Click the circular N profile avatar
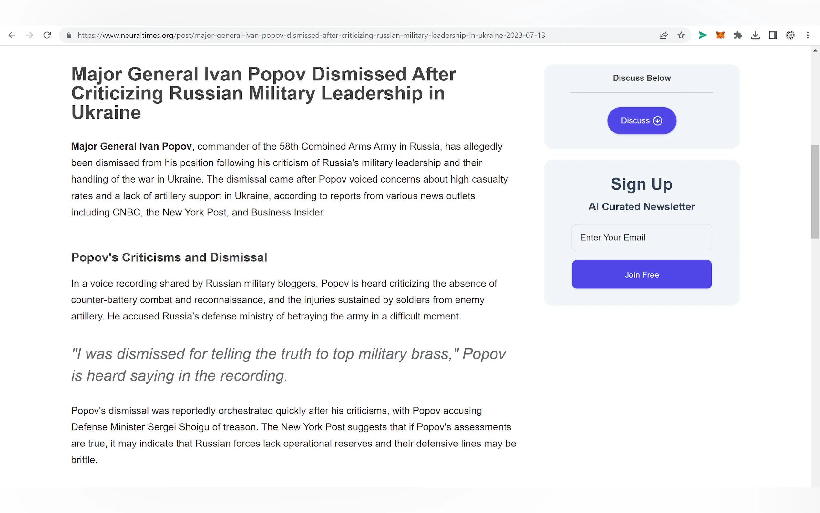The image size is (820, 513). pyautogui.click(x=791, y=35)
